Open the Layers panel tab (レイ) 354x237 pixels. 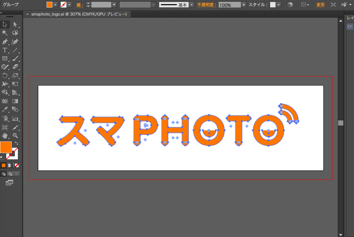pos(350,18)
